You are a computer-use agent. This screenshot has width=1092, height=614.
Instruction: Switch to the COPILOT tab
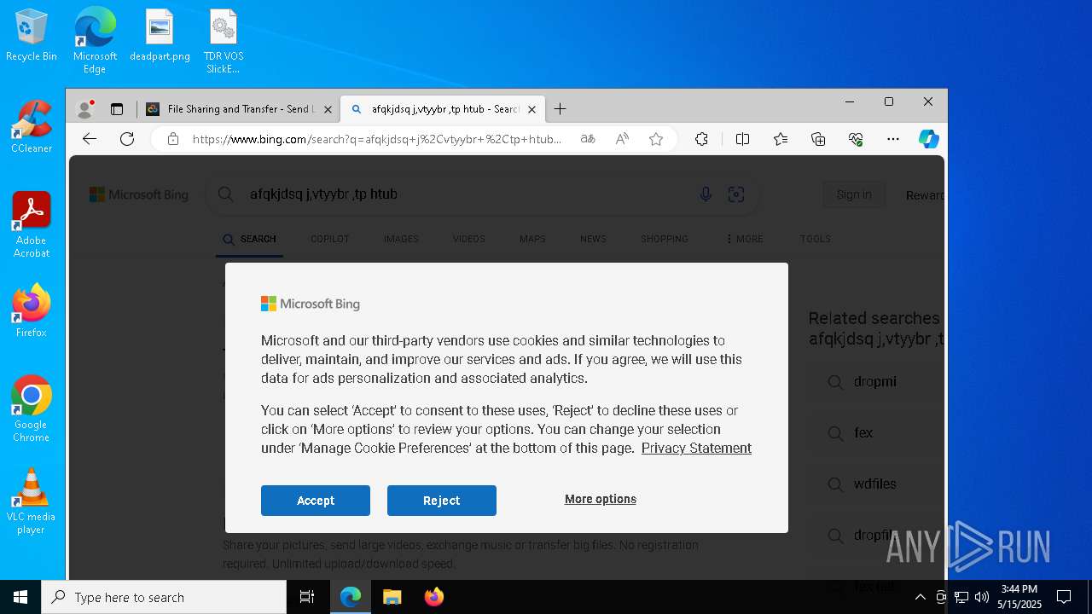[330, 240]
